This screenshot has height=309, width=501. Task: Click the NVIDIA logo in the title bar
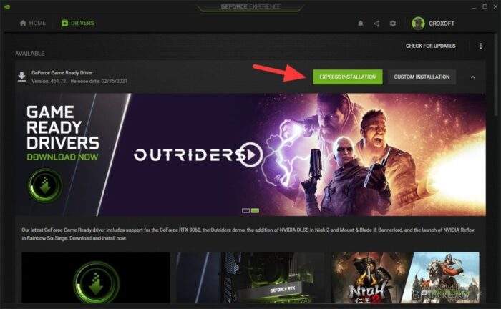point(6,6)
